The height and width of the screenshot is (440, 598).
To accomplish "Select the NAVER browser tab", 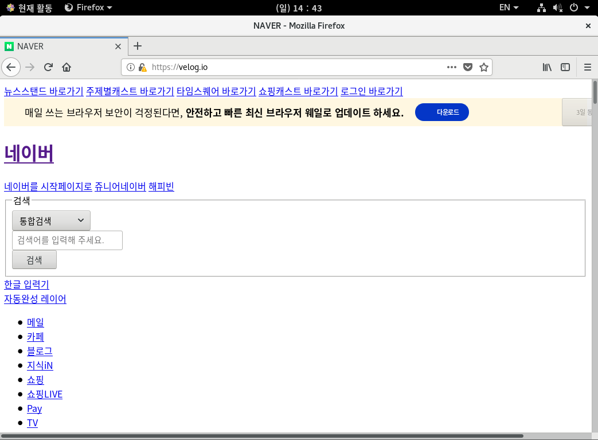I will pyautogui.click(x=64, y=46).
